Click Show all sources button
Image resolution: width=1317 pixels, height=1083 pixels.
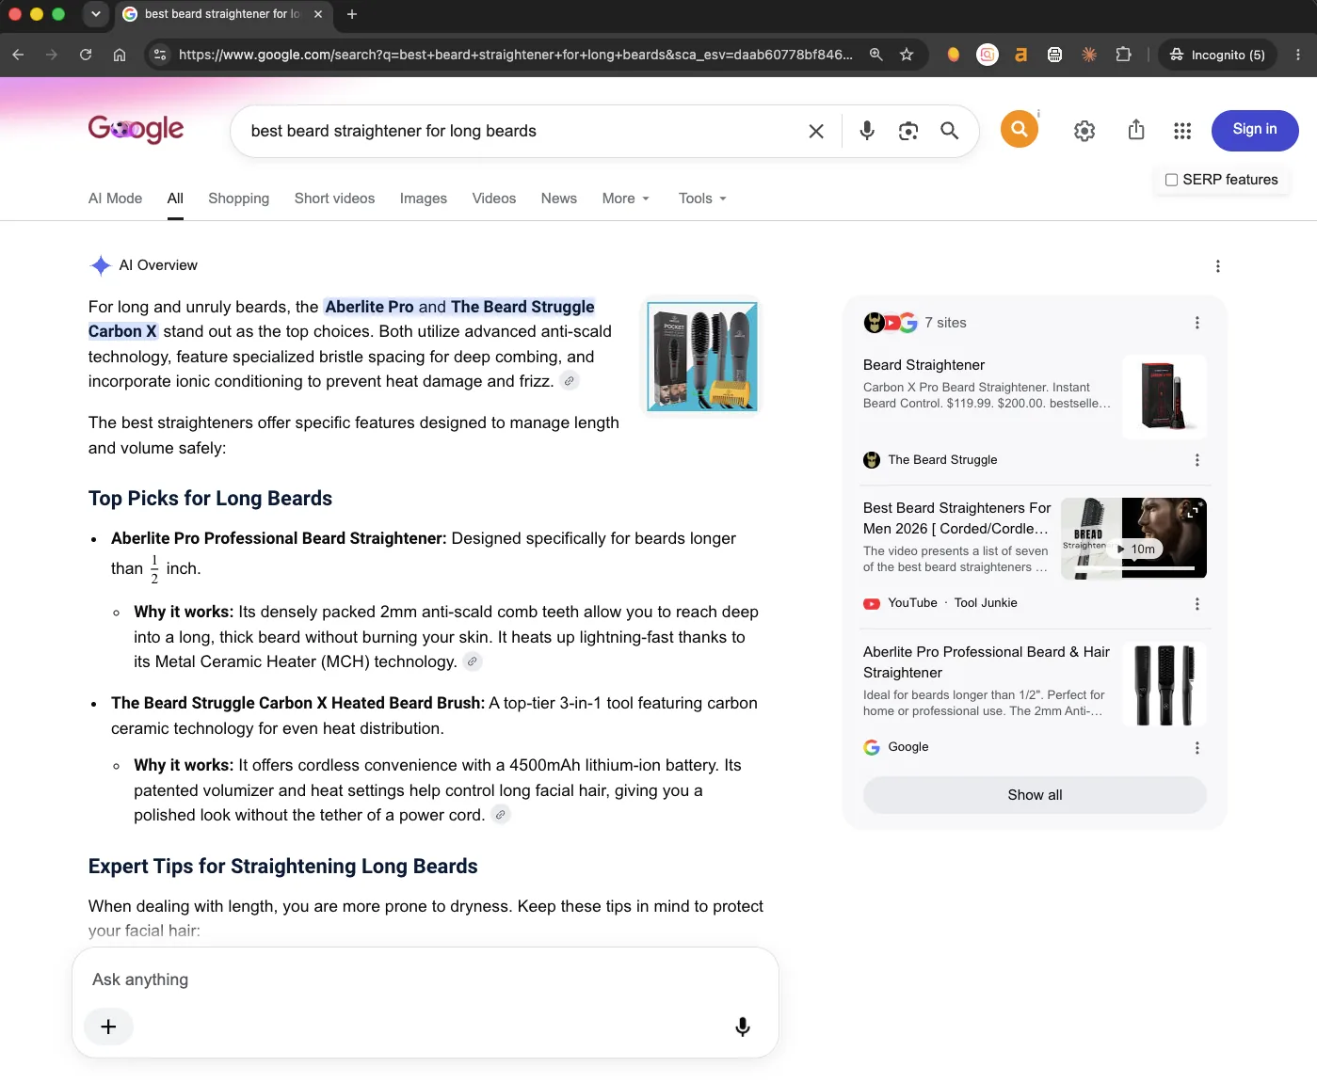pos(1035,795)
